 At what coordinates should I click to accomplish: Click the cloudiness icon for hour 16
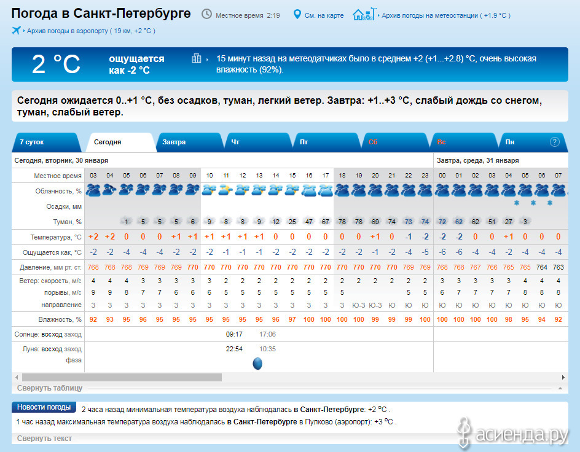309,190
